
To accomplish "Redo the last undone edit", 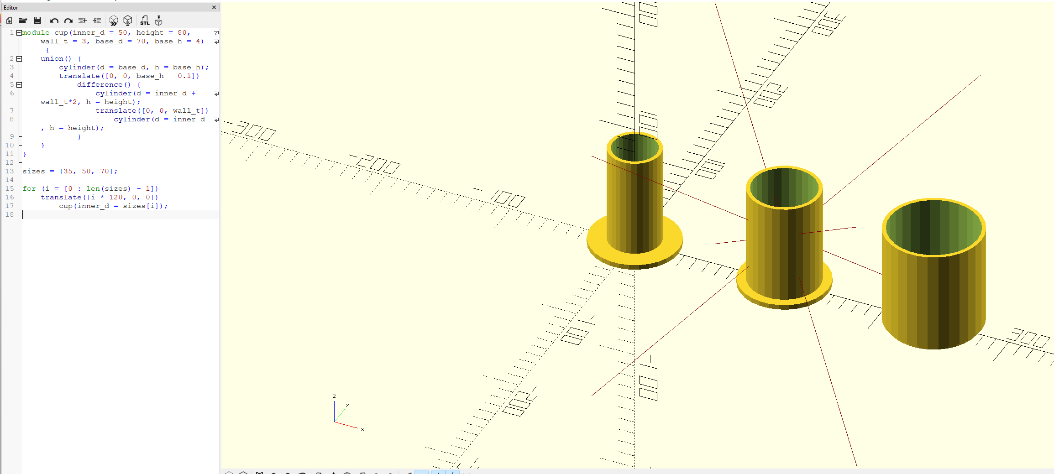I will (68, 21).
